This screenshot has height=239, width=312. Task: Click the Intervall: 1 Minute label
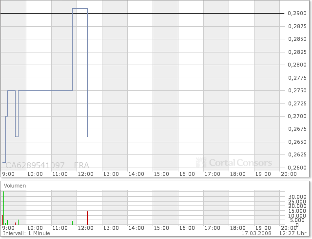26,233
